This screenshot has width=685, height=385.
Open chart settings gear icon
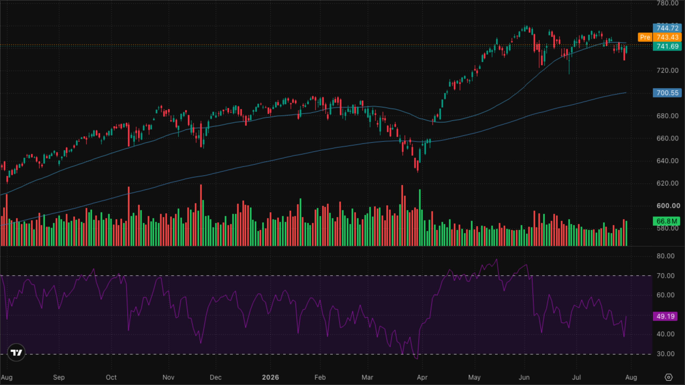tap(668, 377)
